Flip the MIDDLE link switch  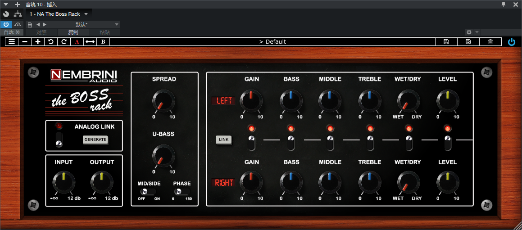coord(330,143)
